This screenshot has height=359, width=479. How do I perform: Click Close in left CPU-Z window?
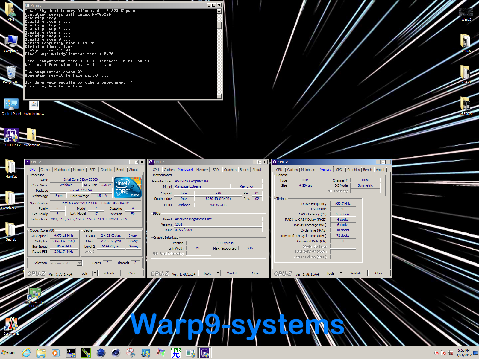(132, 273)
